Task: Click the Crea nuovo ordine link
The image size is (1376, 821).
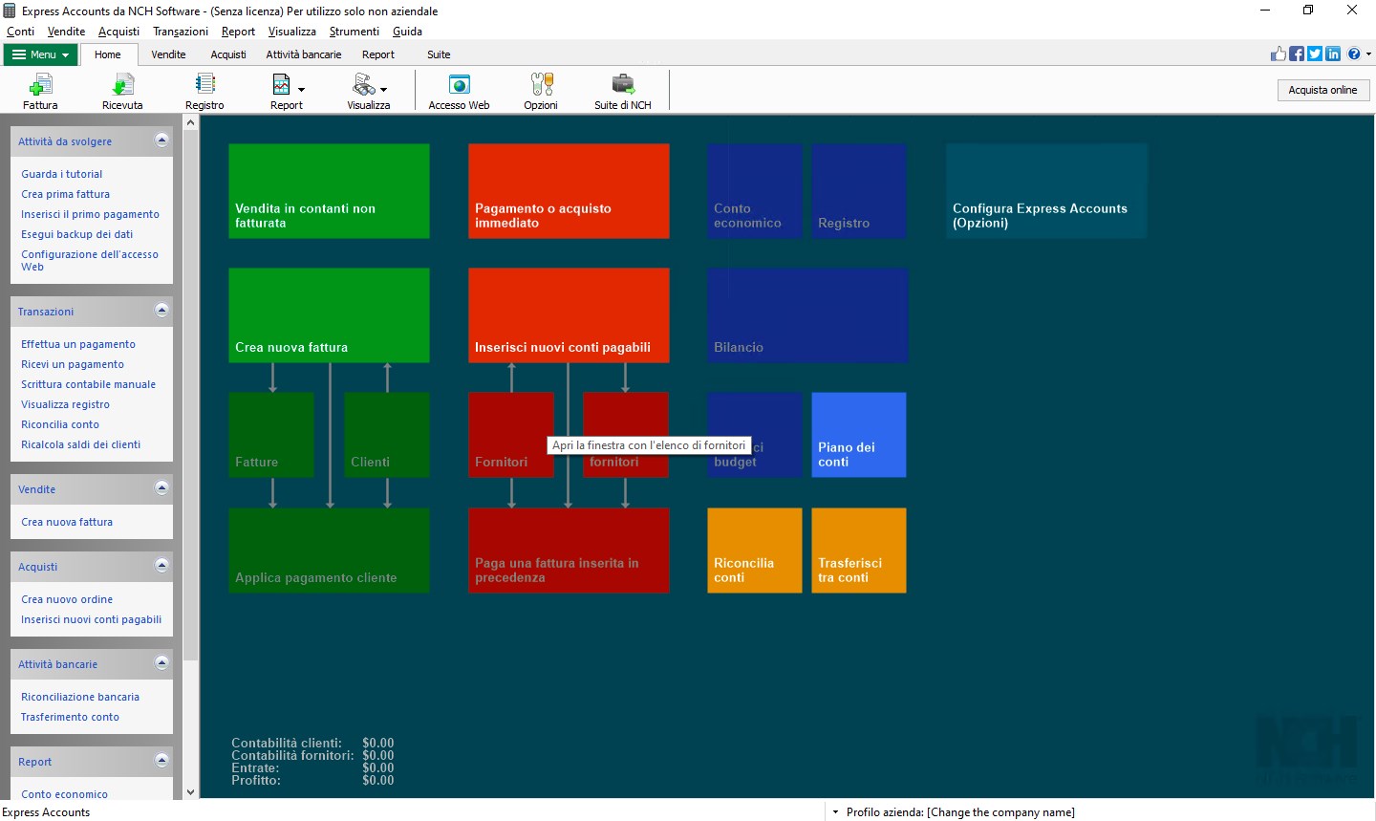Action: pyautogui.click(x=67, y=599)
